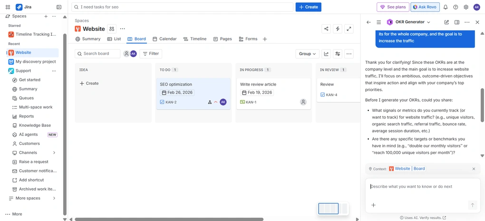This screenshot has width=485, height=221.
Task: Filter by the unassigned avatar
Action: click(126, 54)
